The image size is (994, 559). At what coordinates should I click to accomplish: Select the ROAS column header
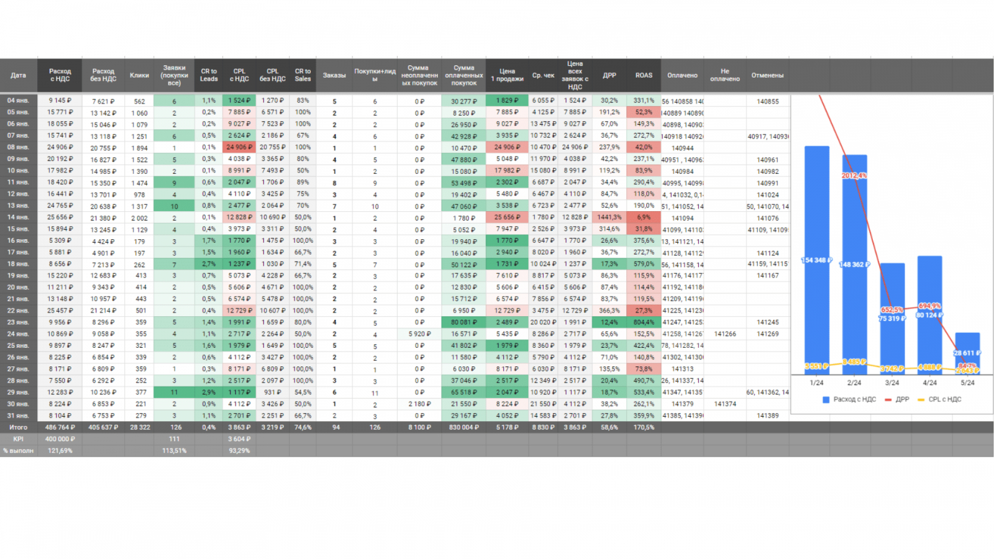tap(644, 76)
